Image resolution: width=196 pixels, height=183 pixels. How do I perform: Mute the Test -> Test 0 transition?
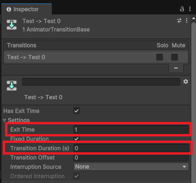click(175, 57)
